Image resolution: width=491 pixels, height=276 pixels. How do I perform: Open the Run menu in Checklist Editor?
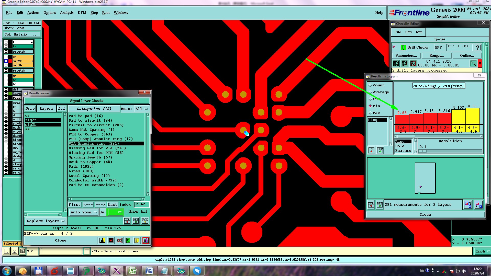click(419, 32)
